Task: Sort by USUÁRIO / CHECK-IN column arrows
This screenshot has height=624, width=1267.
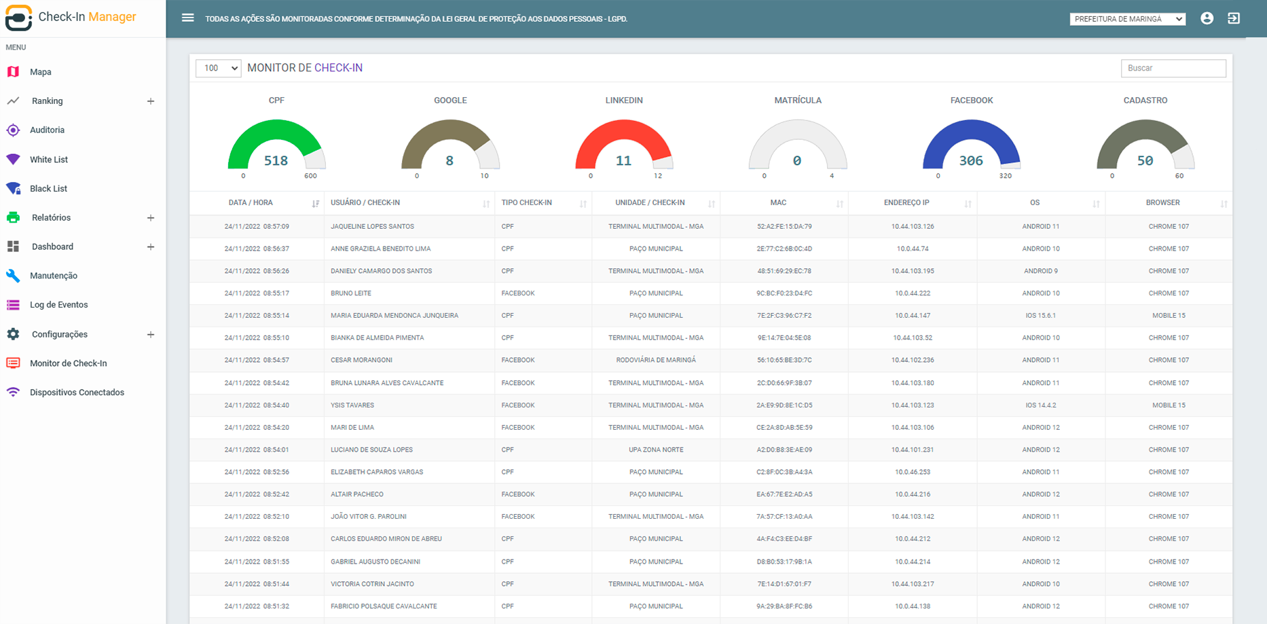Action: point(486,204)
